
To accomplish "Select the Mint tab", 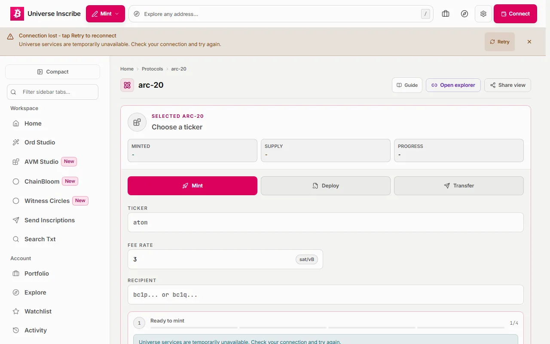I will [192, 186].
